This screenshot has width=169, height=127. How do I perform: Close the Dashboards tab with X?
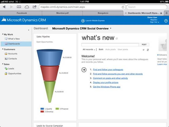click(x=126, y=13)
